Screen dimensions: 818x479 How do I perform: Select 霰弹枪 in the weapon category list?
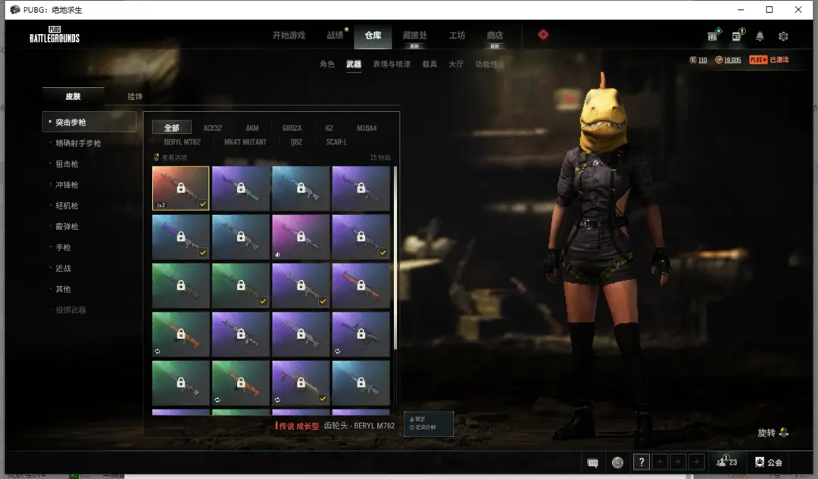tap(67, 226)
